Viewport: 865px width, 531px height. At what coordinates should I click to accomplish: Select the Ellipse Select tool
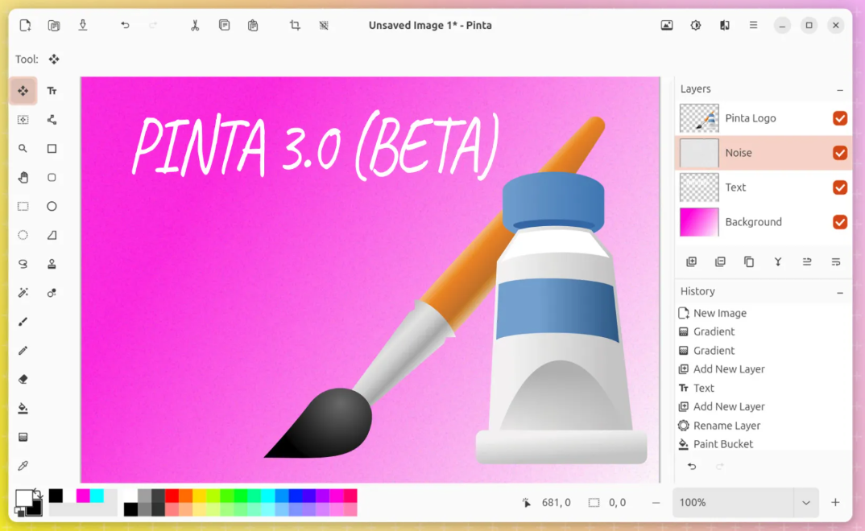point(23,235)
